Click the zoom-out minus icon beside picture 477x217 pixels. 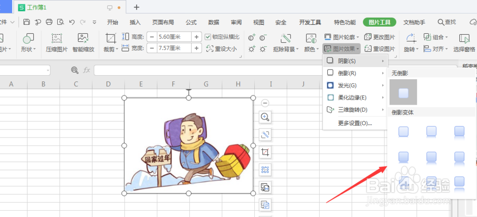point(265,103)
